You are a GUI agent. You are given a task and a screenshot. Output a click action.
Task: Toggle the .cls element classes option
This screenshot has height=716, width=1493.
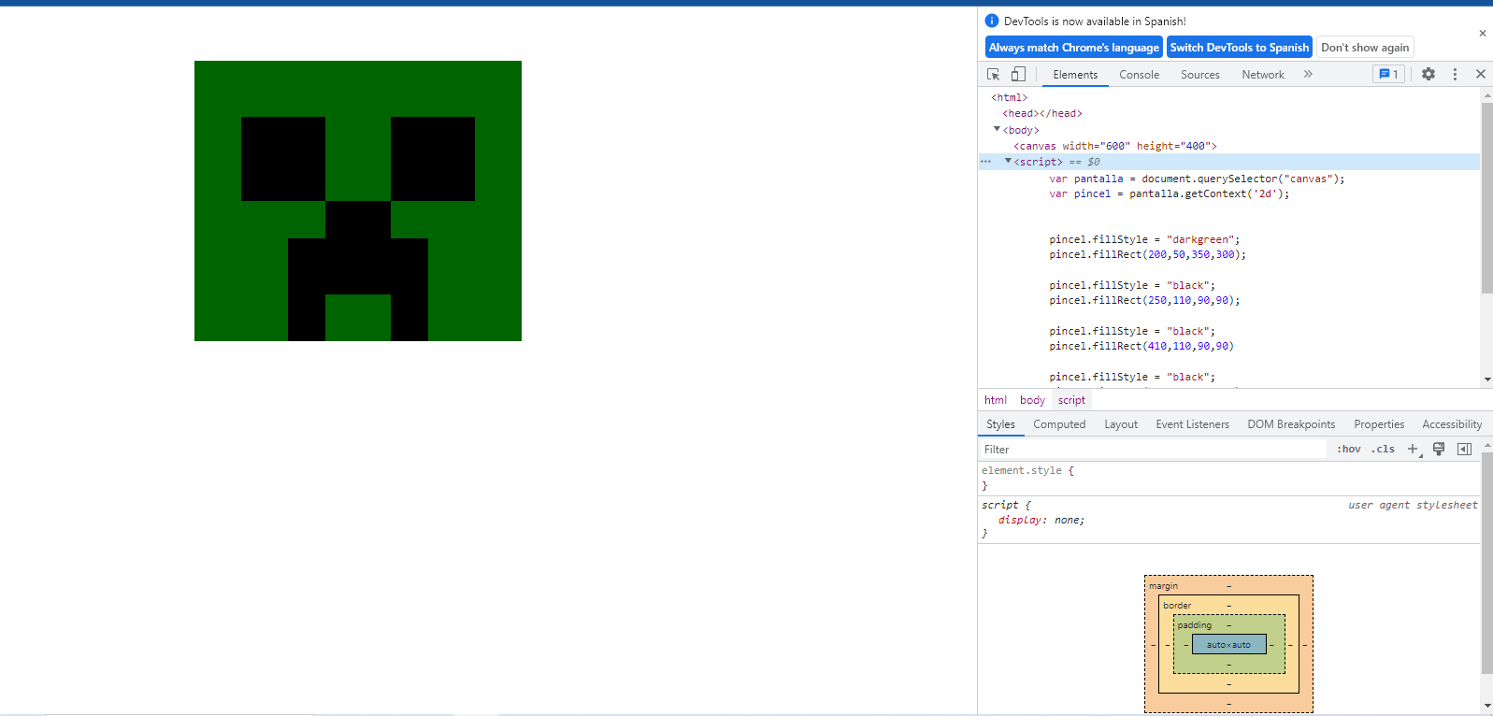click(1383, 450)
